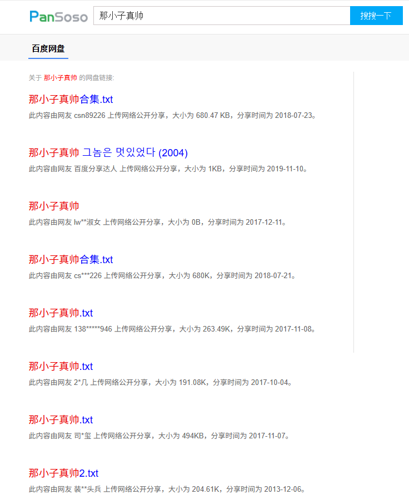The width and height of the screenshot is (409, 504).
Task: Open 那小子真帅合集.txt shared by cs***226
Action: [71, 260]
